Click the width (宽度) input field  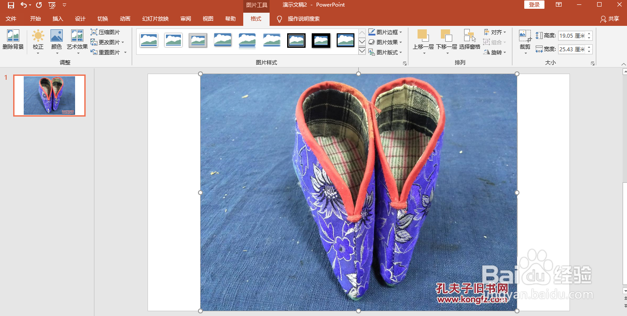(572, 49)
